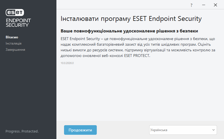This screenshot has height=139, width=224.
Task: Click the version number 10.0.2026.0
Action: (67, 63)
